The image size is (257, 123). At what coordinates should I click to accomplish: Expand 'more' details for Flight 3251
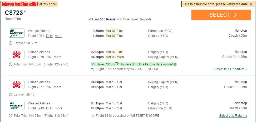pos(58,36)
